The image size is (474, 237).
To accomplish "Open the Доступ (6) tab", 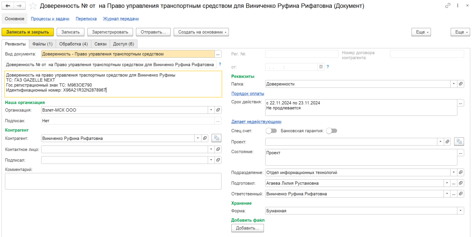I will point(123,44).
